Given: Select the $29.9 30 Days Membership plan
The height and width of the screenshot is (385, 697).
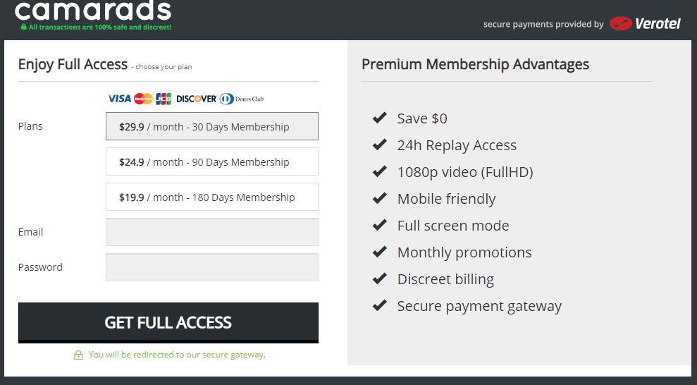Looking at the screenshot, I should pyautogui.click(x=212, y=126).
